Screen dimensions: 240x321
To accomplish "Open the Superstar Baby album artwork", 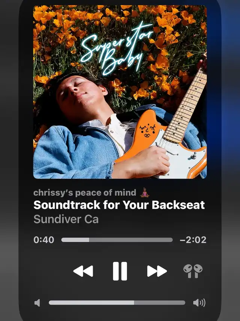I will click(x=120, y=92).
